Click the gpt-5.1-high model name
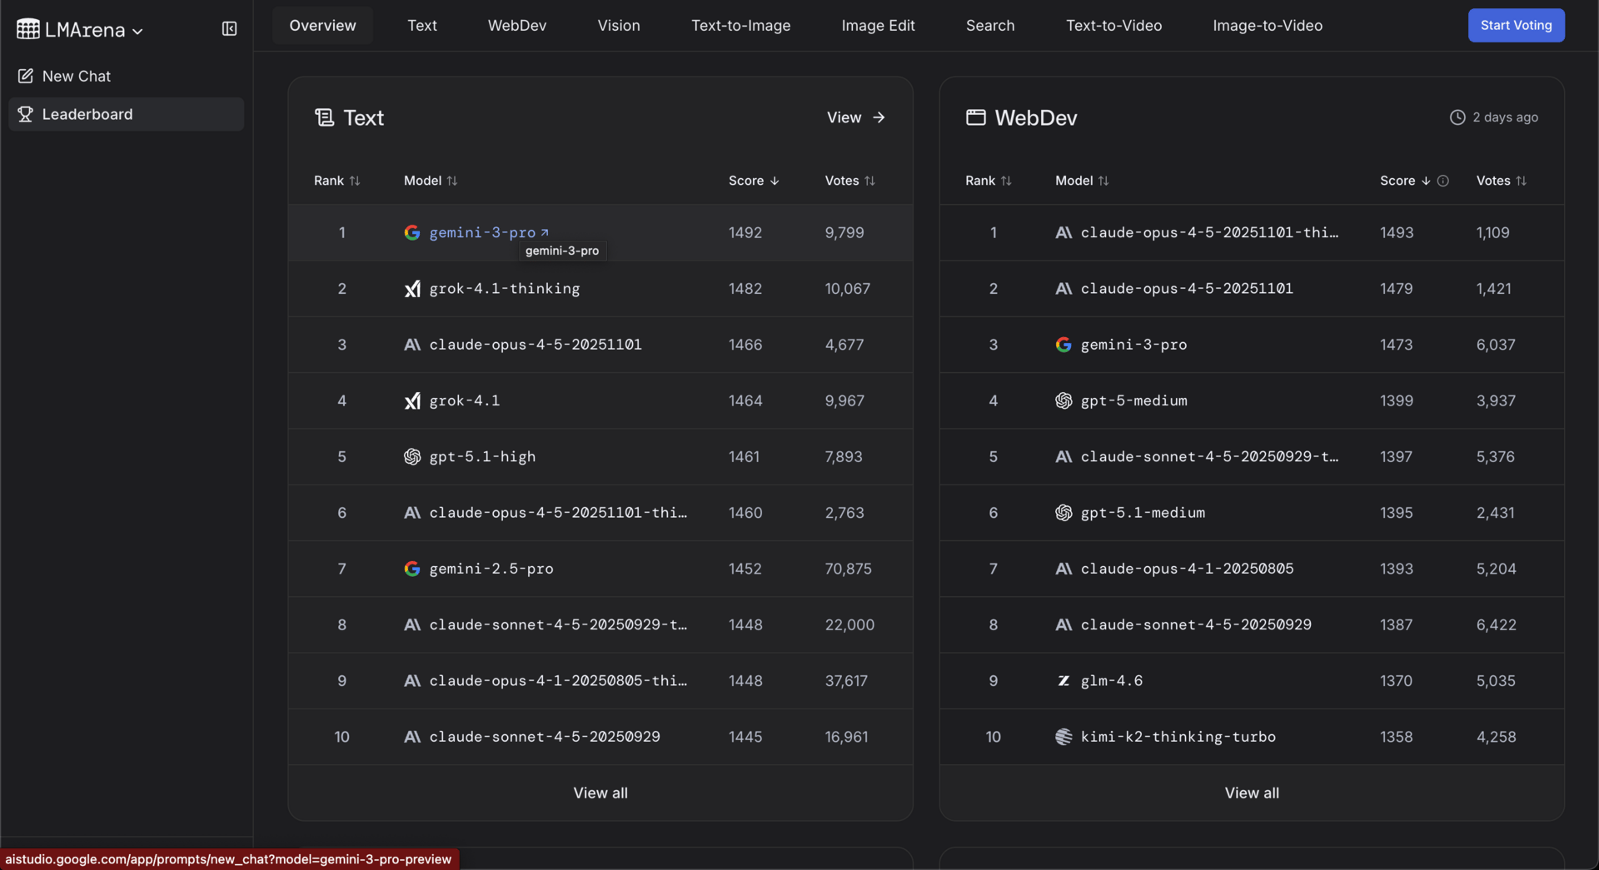 click(x=482, y=456)
